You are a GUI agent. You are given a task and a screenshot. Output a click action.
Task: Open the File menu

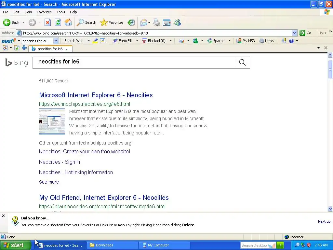tap(6, 12)
